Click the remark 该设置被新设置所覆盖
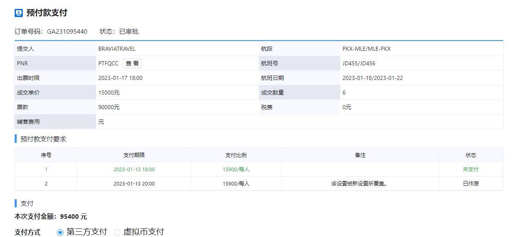 pos(359,183)
